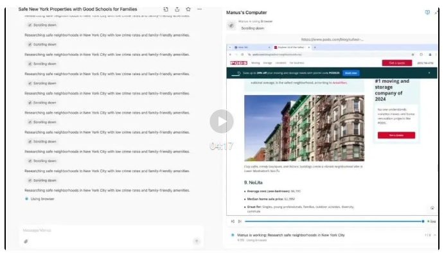
Task: Open the Storage menu on PODS site
Action: coord(267,63)
